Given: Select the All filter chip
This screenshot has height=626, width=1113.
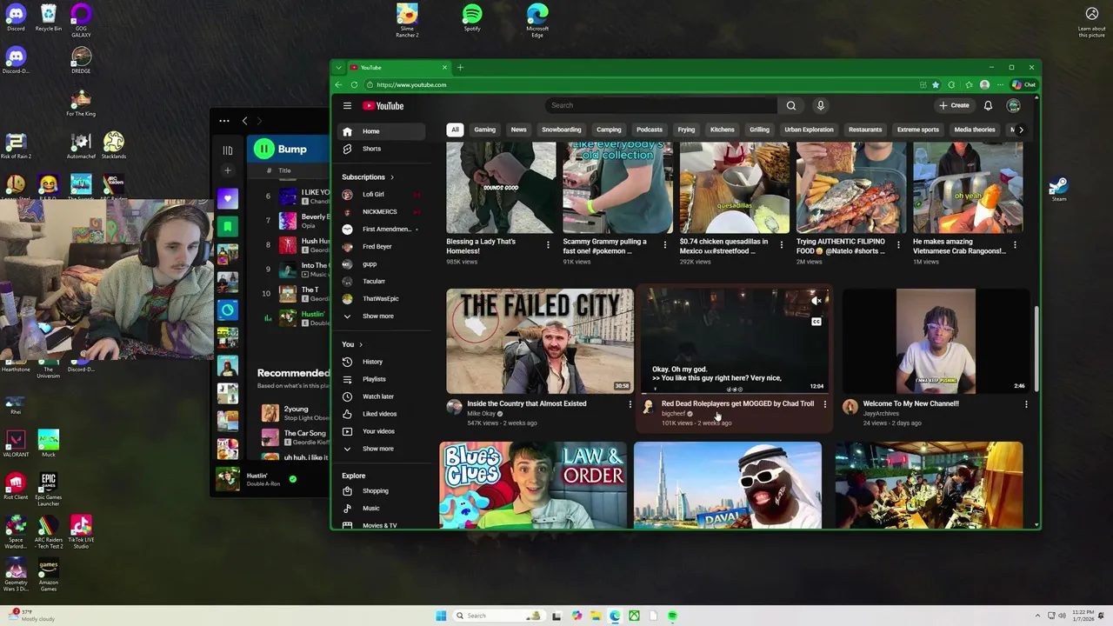Looking at the screenshot, I should 455,130.
